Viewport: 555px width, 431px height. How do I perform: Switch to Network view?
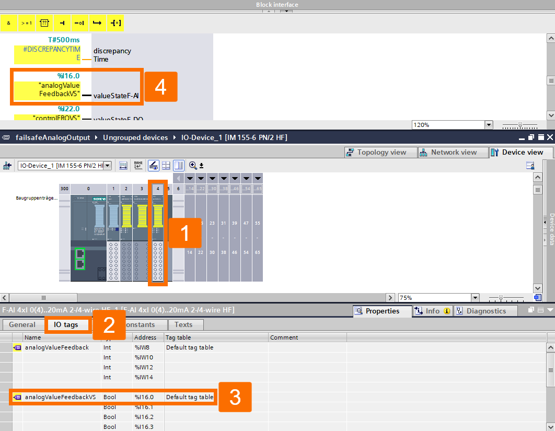pyautogui.click(x=453, y=152)
